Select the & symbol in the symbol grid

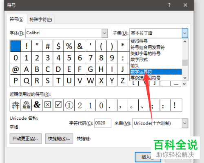(x=80, y=46)
